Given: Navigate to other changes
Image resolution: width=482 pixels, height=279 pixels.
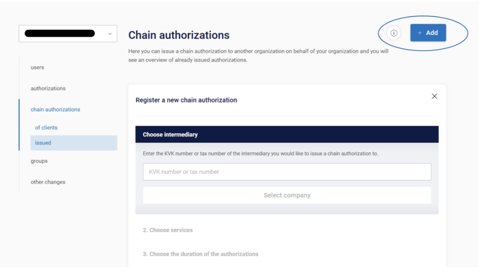Looking at the screenshot, I should click(x=48, y=182).
